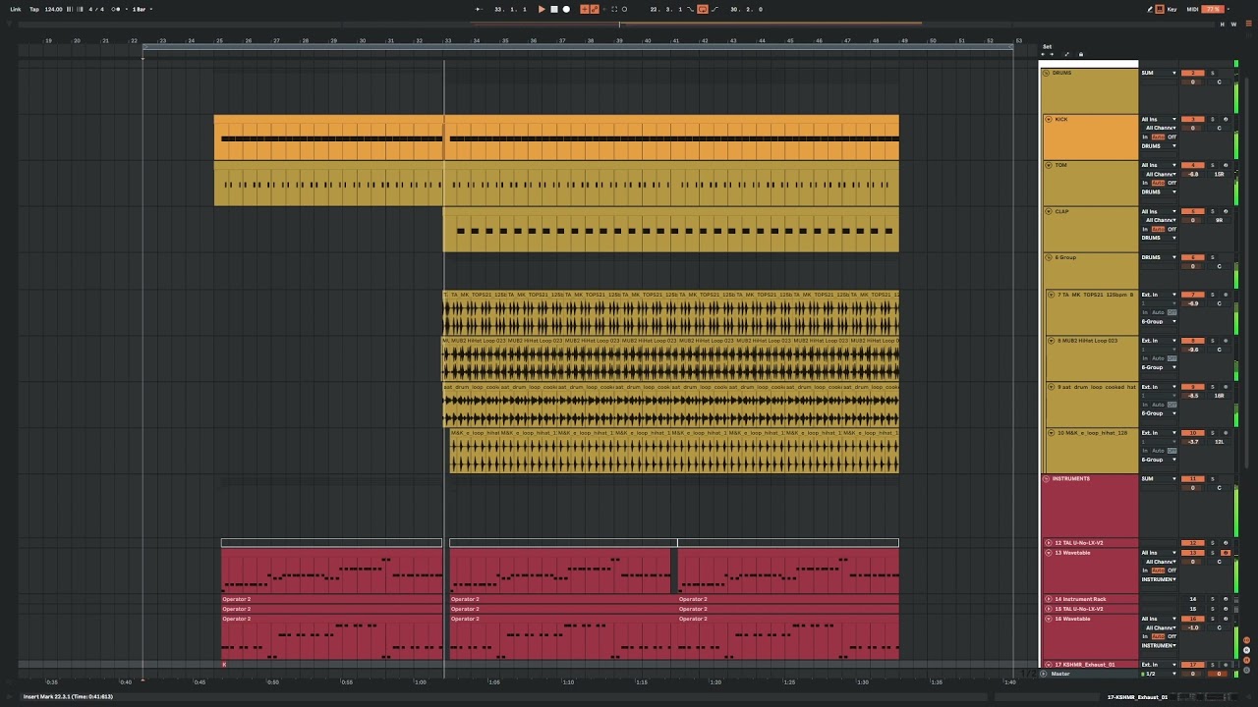This screenshot has width=1258, height=707.
Task: Enable MIDI map mode
Action: [1192, 9]
